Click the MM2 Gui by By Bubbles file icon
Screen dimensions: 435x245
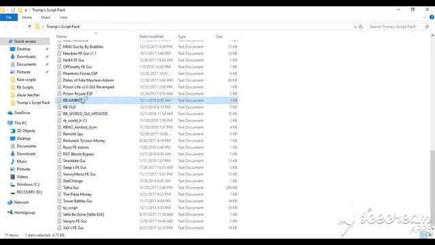pos(59,47)
